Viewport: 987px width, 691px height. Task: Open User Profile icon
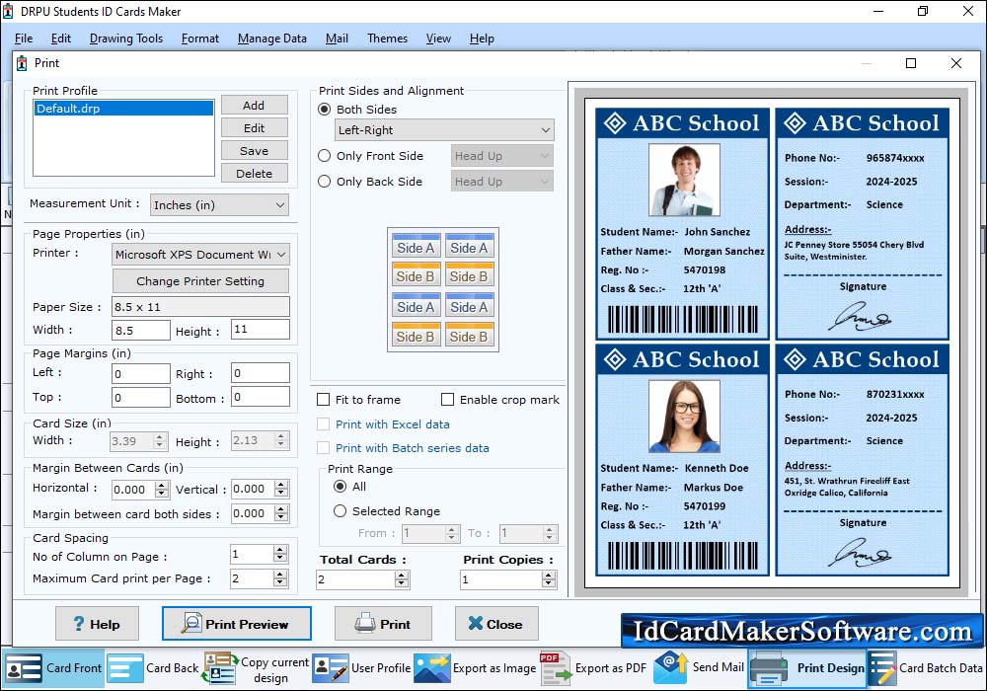tap(331, 668)
